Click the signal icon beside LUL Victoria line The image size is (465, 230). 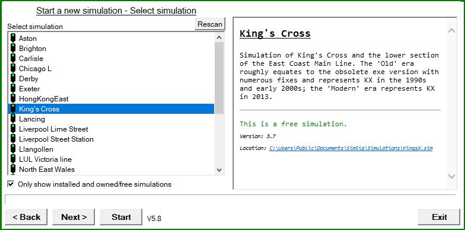13,159
